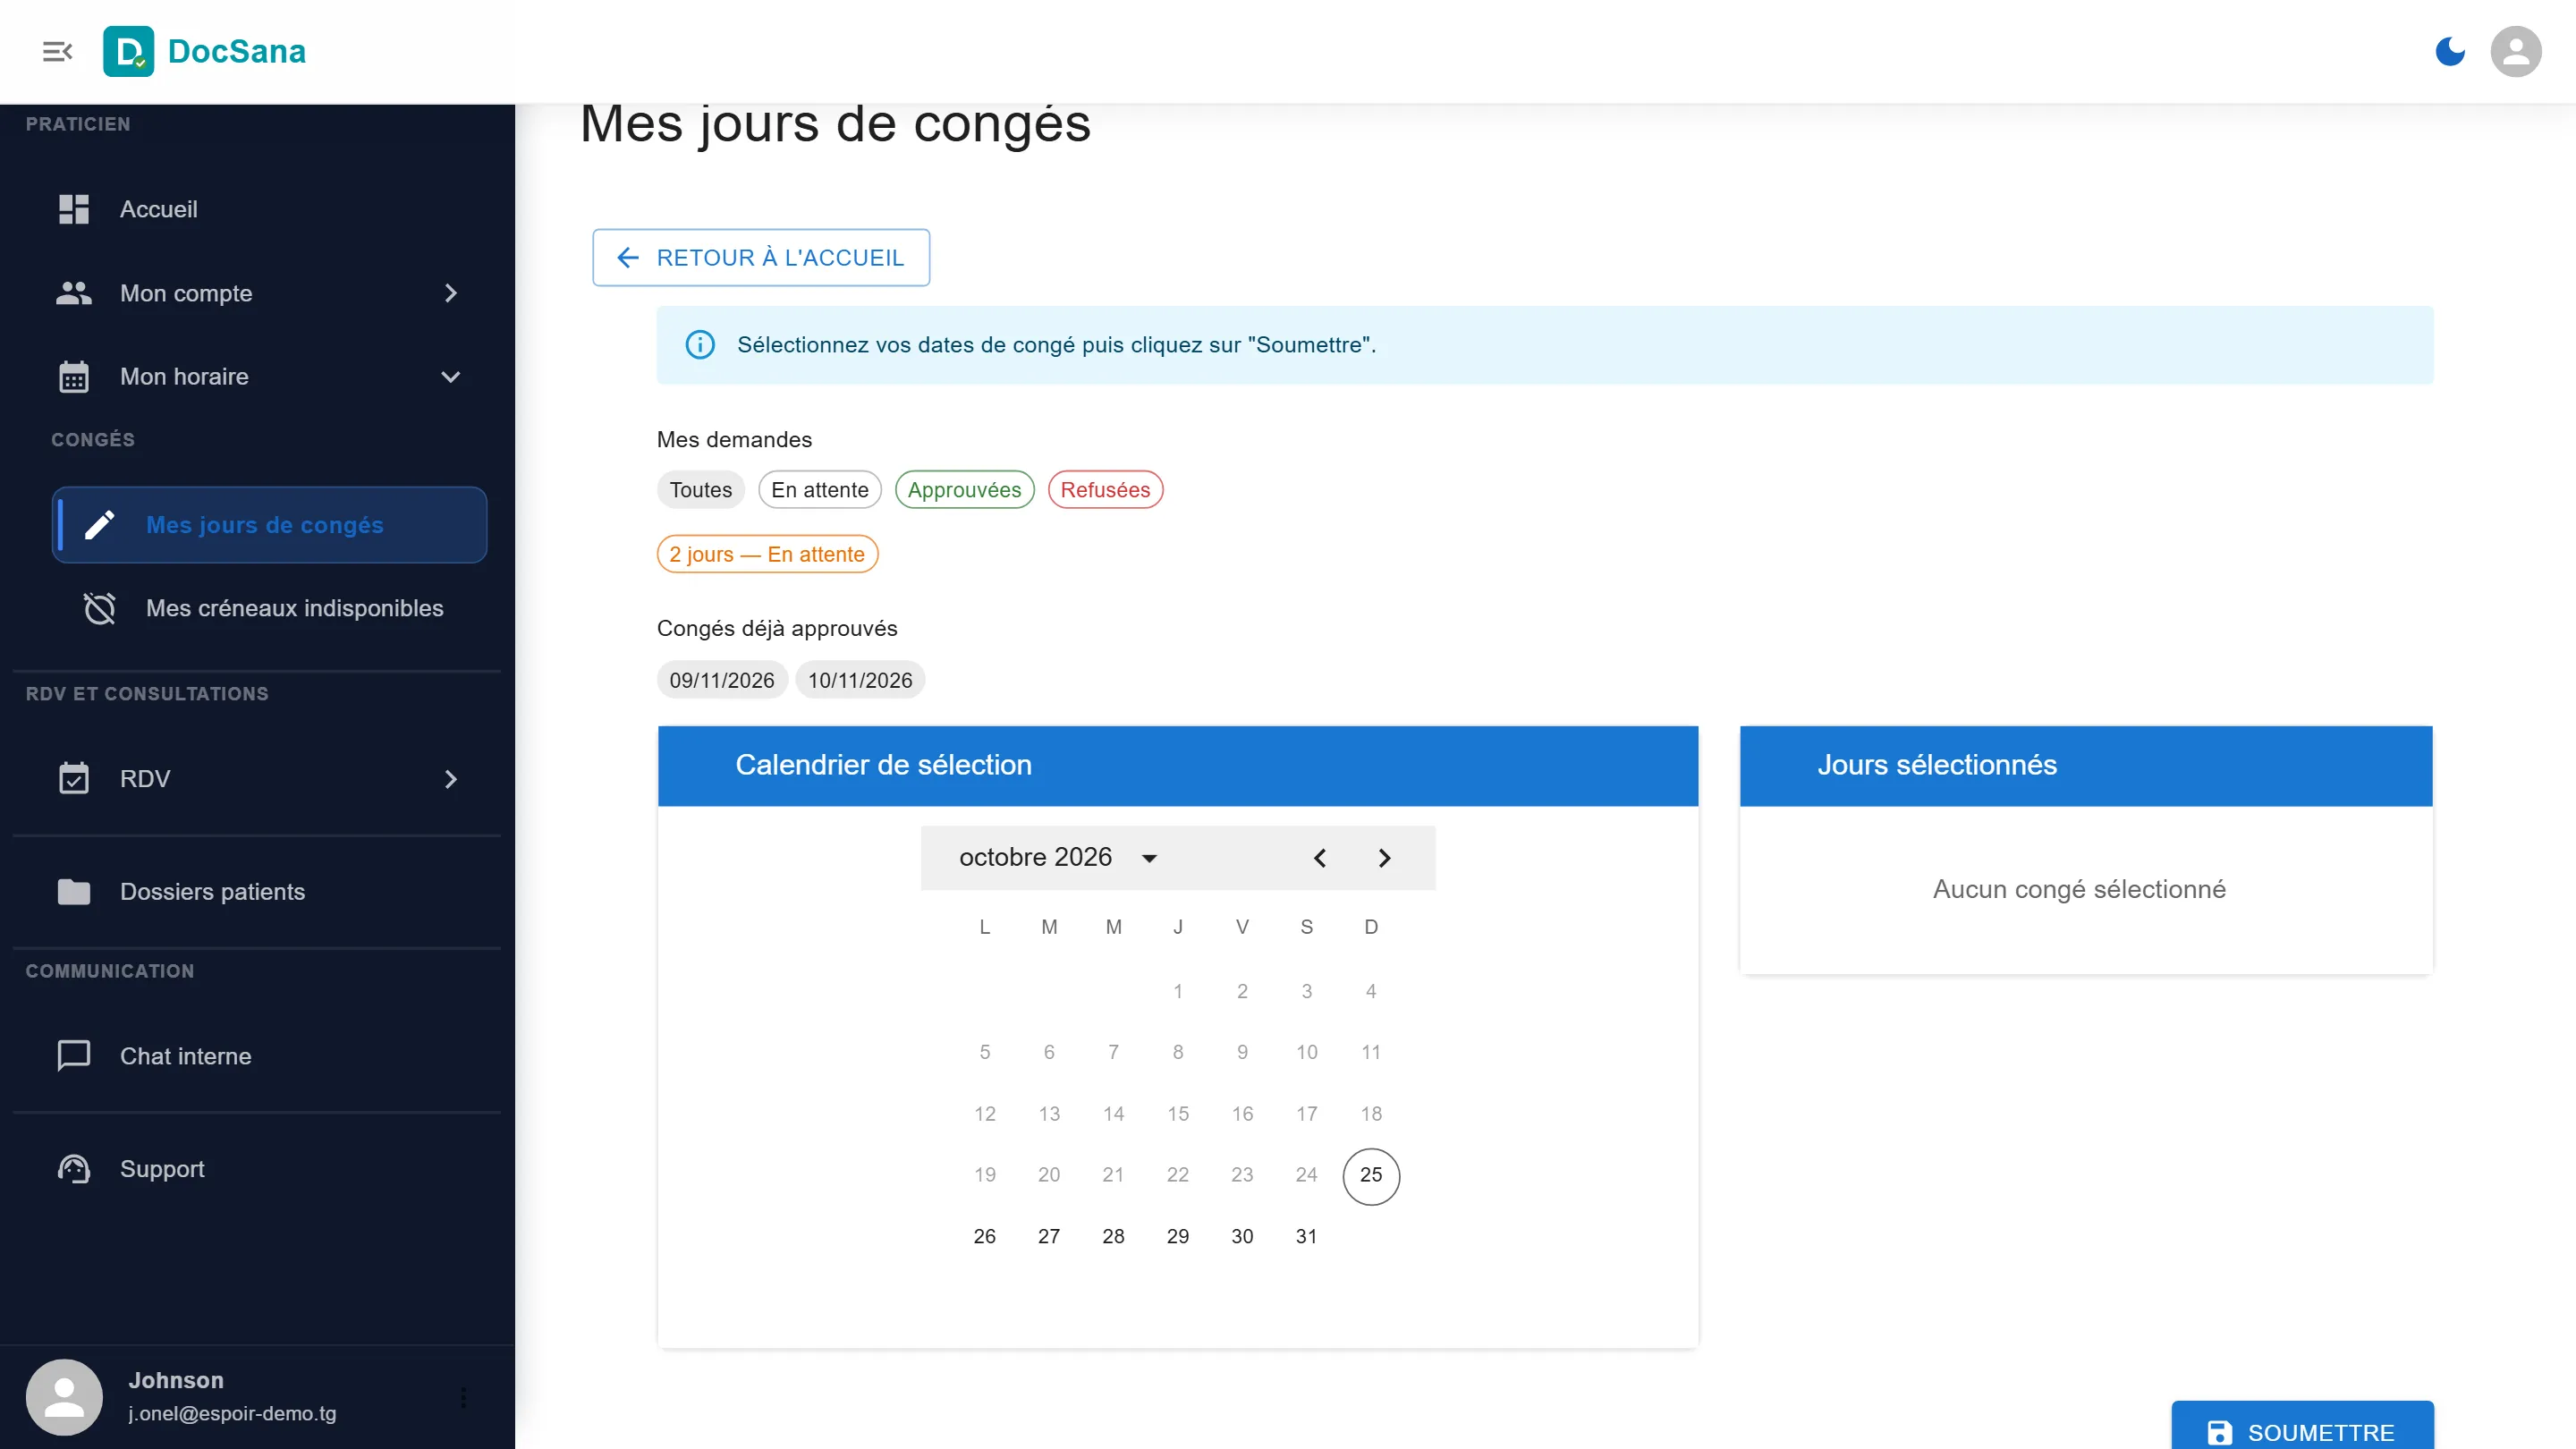Click Retour à l'accueil button

761,258
